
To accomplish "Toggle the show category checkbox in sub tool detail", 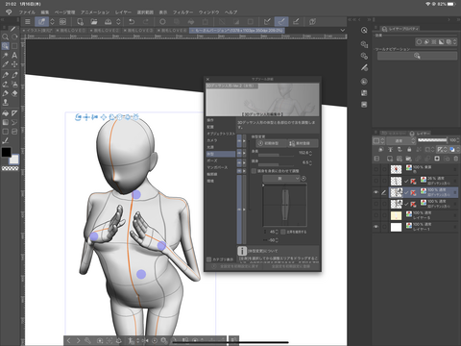I will (209, 259).
